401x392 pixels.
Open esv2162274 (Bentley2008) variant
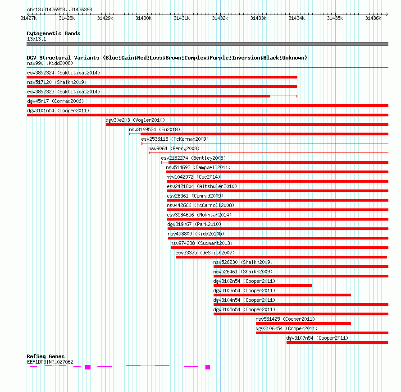[x=193, y=158]
